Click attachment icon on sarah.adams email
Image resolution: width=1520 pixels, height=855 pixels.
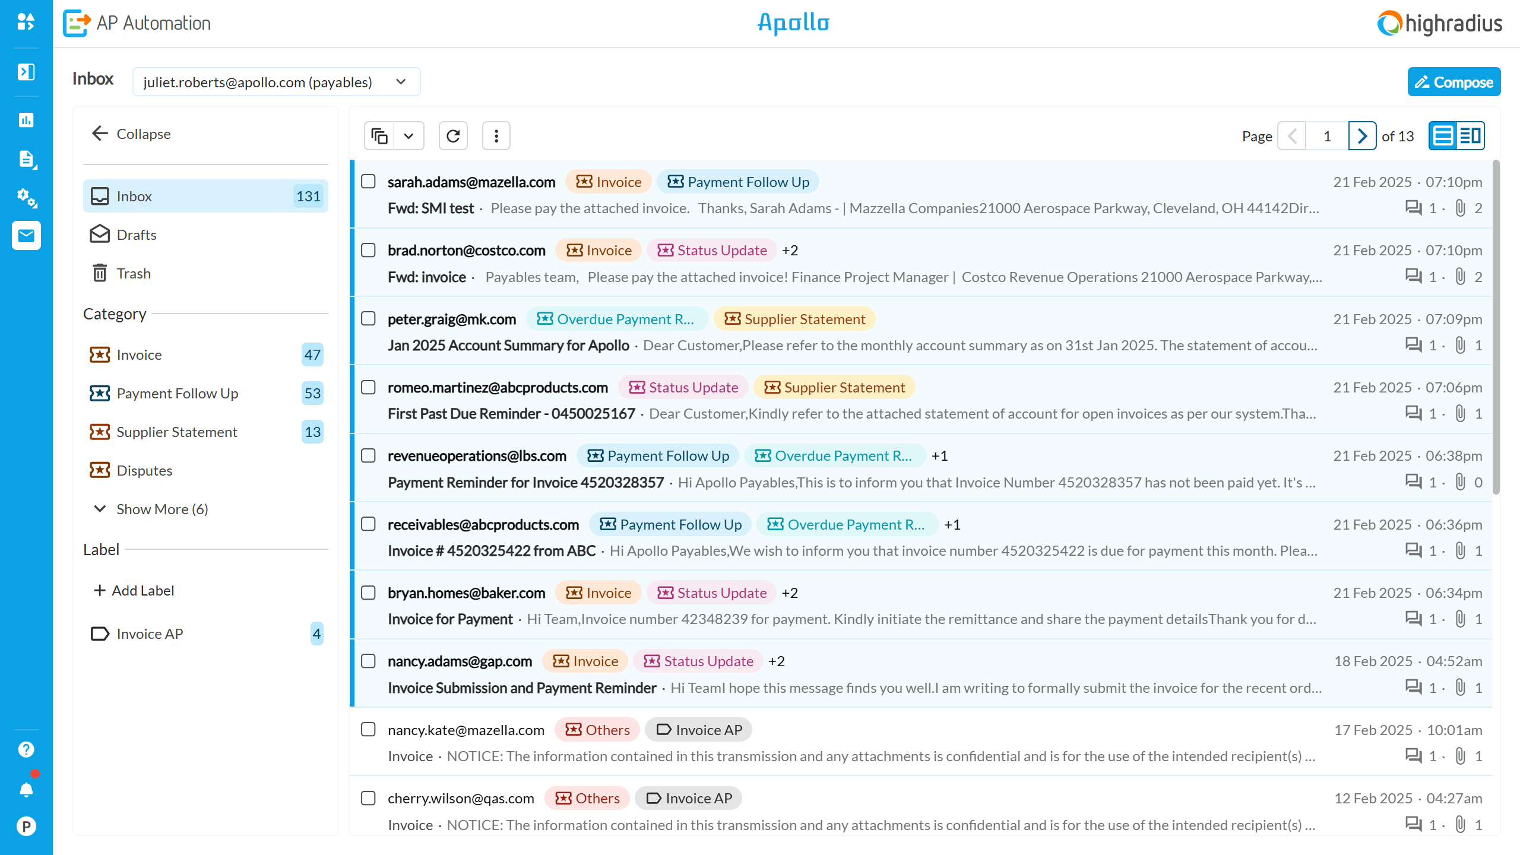coord(1461,208)
